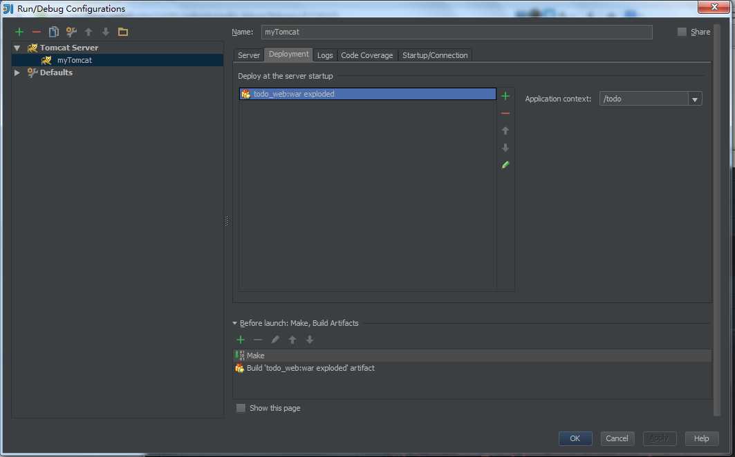Collapse the Tomcat Server tree node

pyautogui.click(x=17, y=48)
